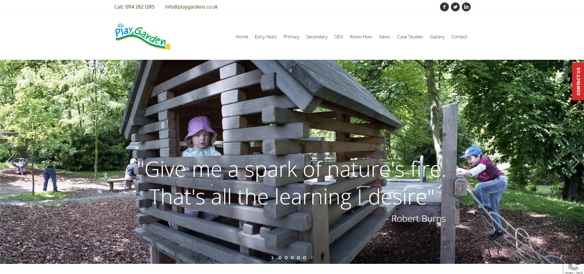Image resolution: width=584 pixels, height=274 pixels.
Task: Click the small chevron before the slider dots
Action: point(272,258)
